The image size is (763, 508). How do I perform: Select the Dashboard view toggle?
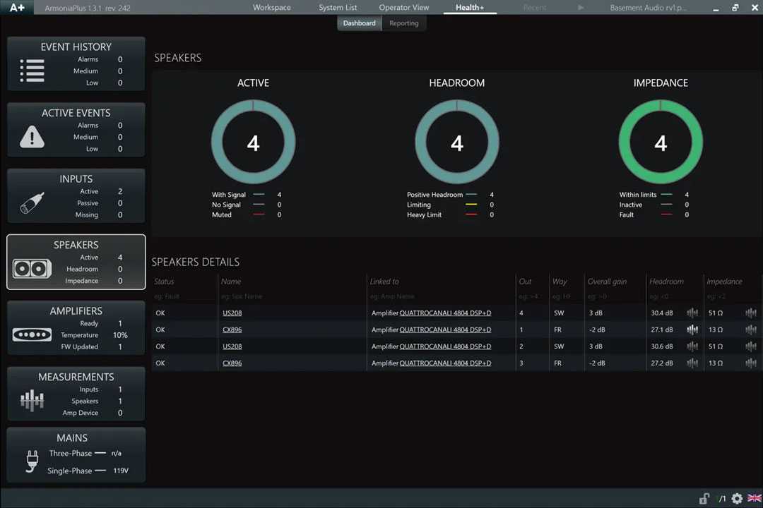(359, 23)
